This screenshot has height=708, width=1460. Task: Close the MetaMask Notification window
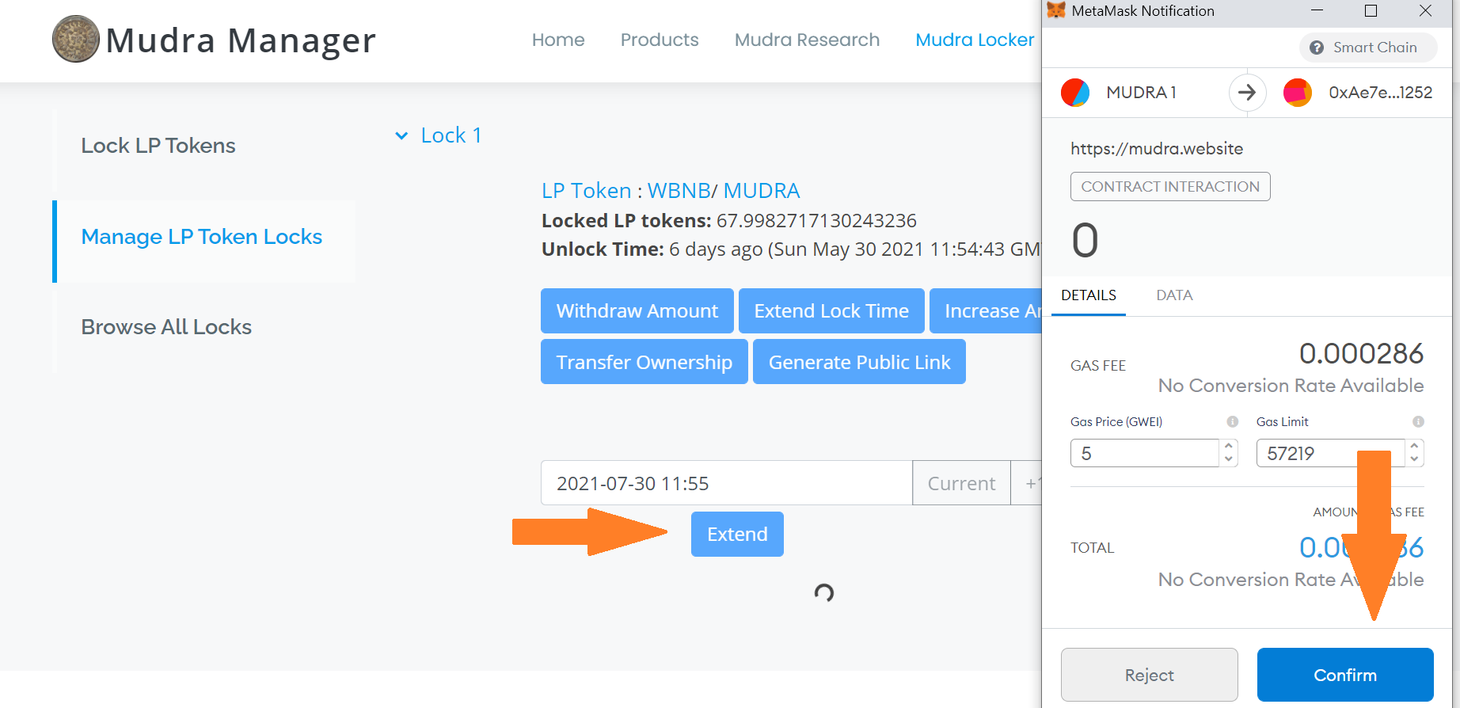pos(1425,10)
